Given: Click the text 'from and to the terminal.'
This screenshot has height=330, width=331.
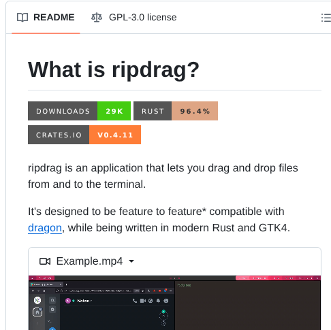Looking at the screenshot, I should coord(86,184).
